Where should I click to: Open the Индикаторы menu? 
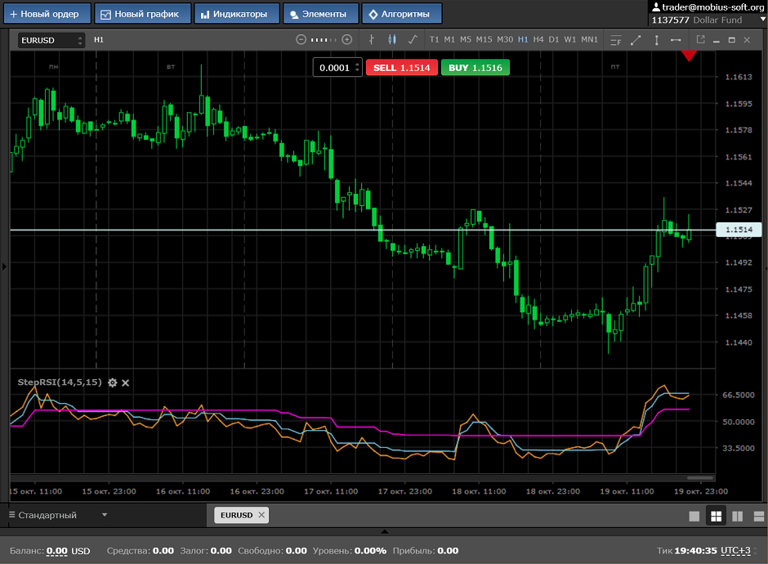click(x=236, y=14)
